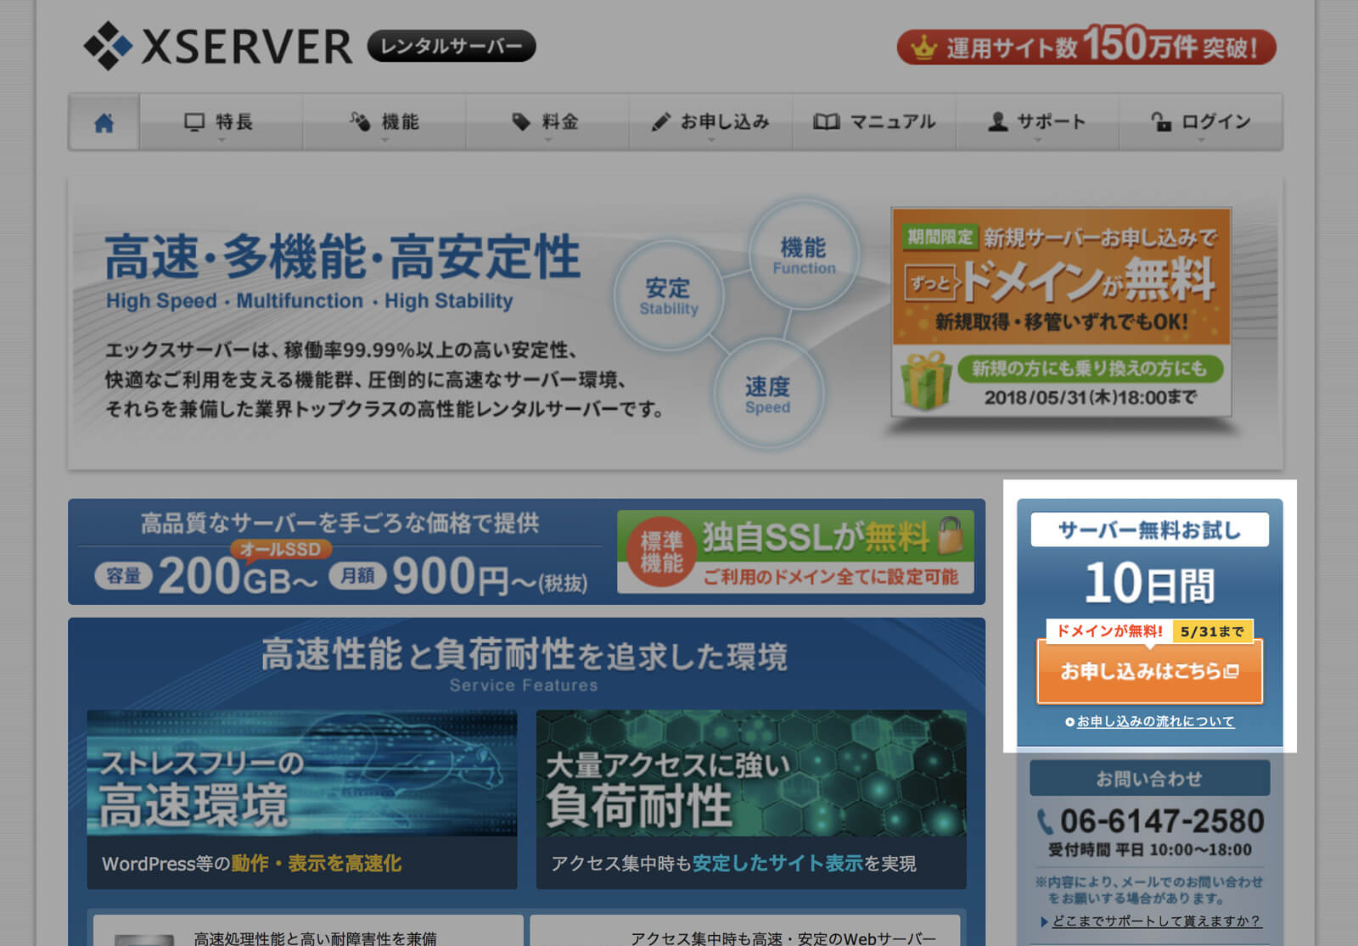Click the 速度 Speed circle
The height and width of the screenshot is (946, 1358).
(x=768, y=395)
